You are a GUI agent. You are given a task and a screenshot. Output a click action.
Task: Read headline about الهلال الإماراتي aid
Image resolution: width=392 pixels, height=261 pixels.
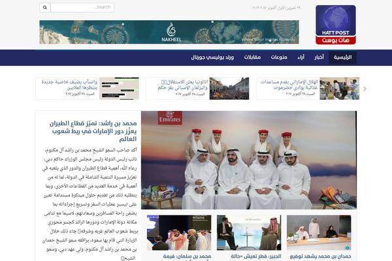click(x=289, y=85)
